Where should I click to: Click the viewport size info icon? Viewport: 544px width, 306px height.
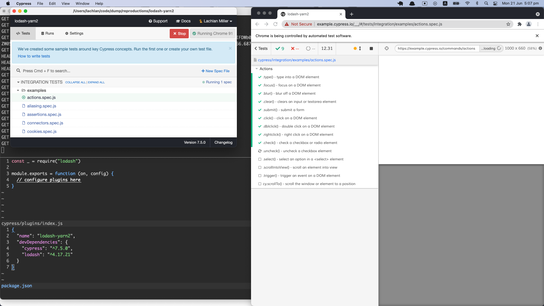point(540,48)
